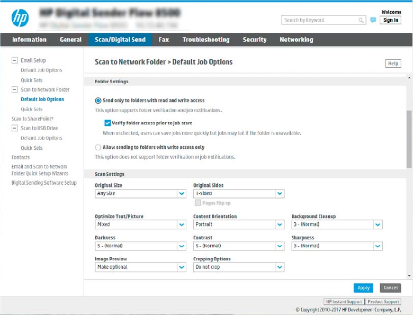Open Contacts in the sidebar
This screenshot has height=315, width=413.
tap(21, 157)
